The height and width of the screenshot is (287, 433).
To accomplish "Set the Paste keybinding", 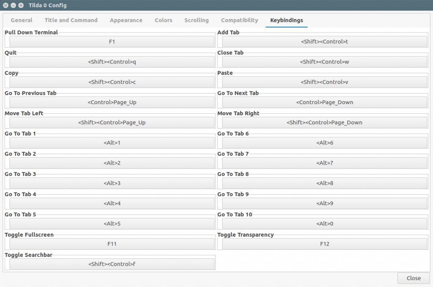I will coord(324,82).
